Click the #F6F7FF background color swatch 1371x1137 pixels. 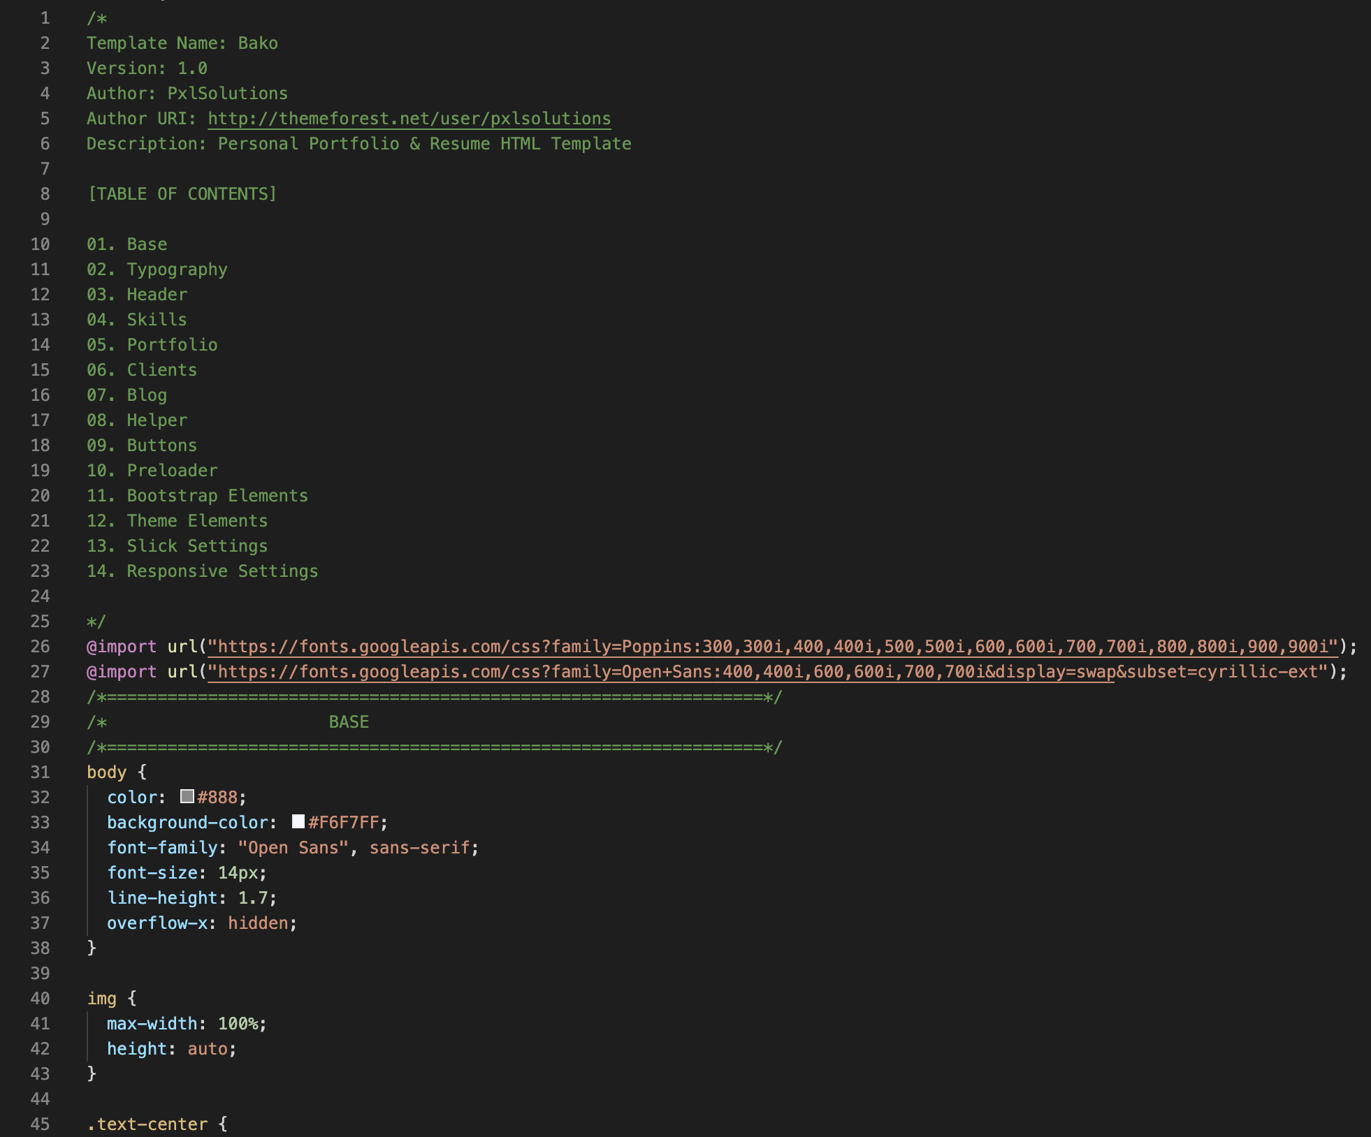tap(298, 822)
